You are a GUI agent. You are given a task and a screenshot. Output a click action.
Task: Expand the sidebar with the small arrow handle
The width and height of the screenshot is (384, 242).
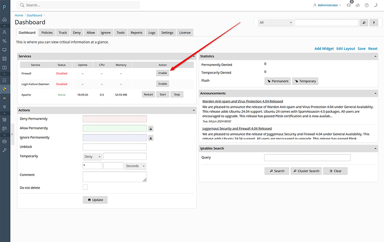12,134
